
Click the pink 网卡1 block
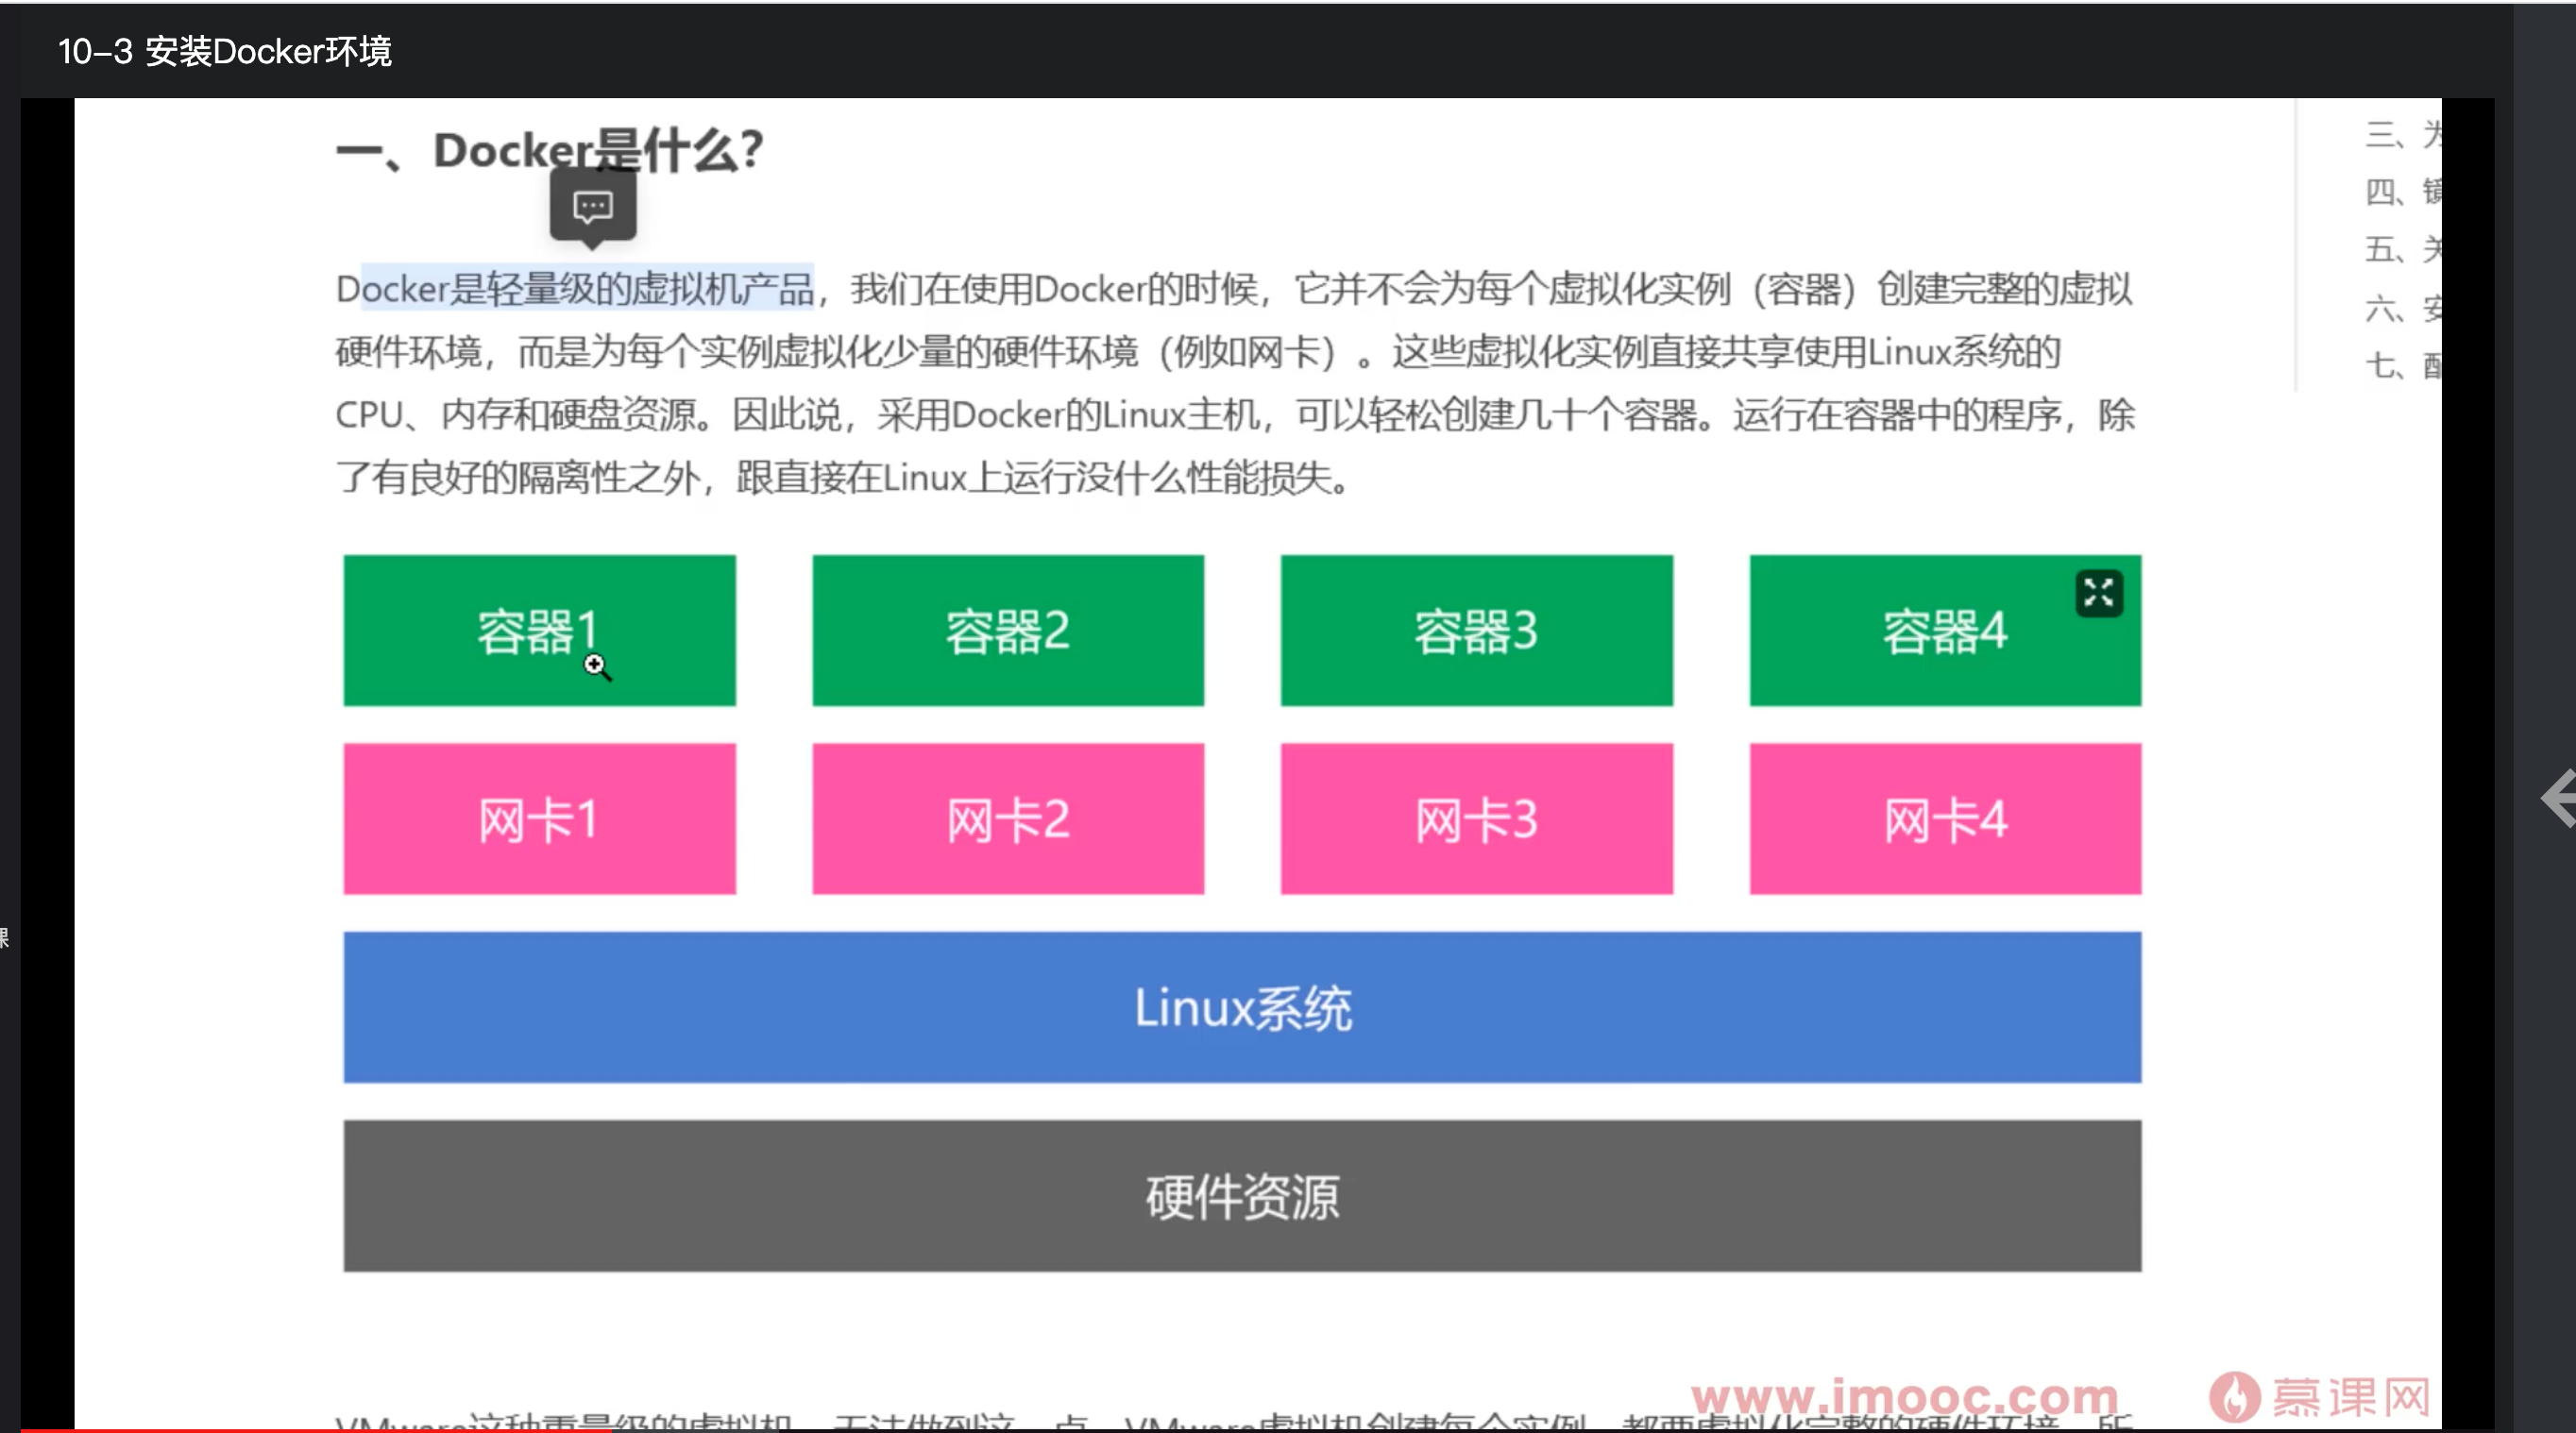pyautogui.click(x=539, y=818)
